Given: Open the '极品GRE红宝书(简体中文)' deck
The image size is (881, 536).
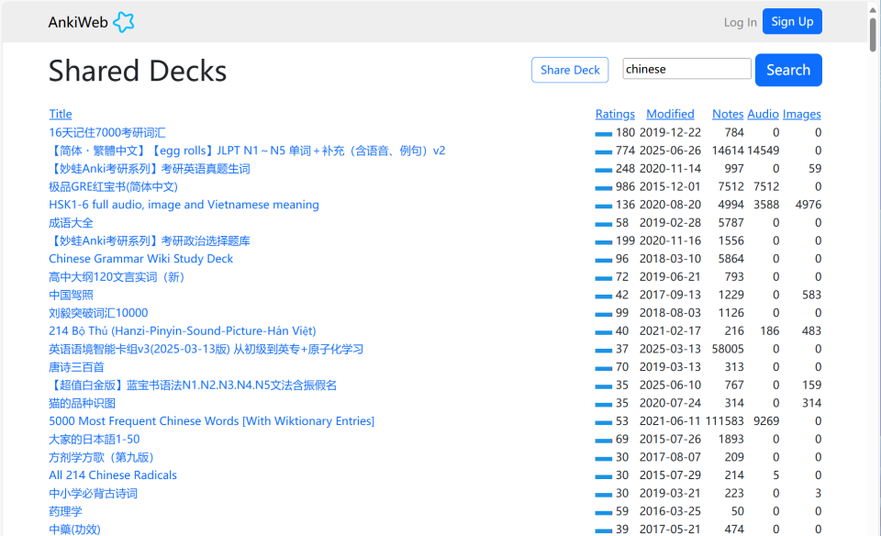Looking at the screenshot, I should (x=113, y=186).
